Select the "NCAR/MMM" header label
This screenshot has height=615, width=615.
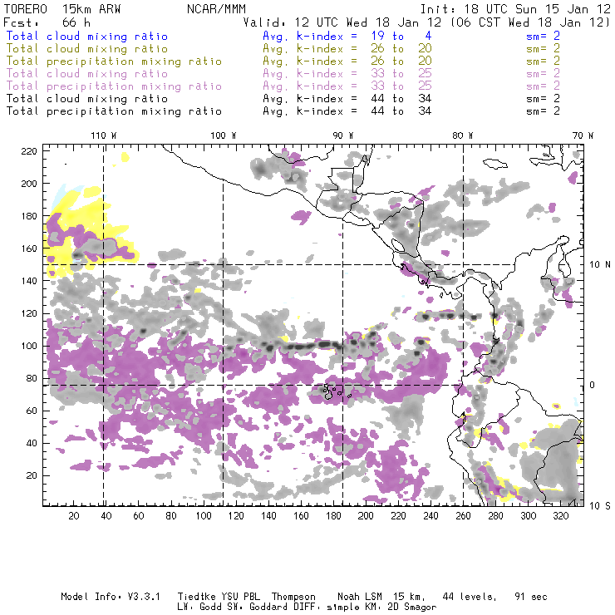point(217,9)
